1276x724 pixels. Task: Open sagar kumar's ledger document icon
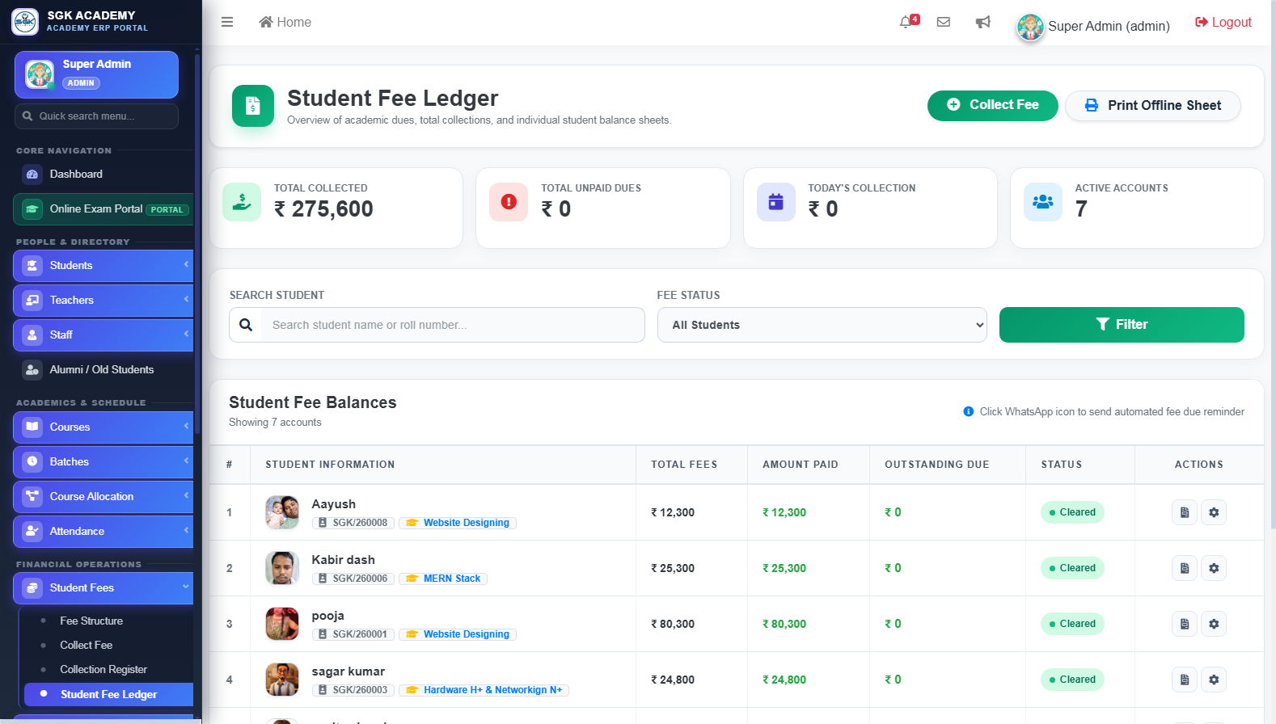click(x=1185, y=680)
